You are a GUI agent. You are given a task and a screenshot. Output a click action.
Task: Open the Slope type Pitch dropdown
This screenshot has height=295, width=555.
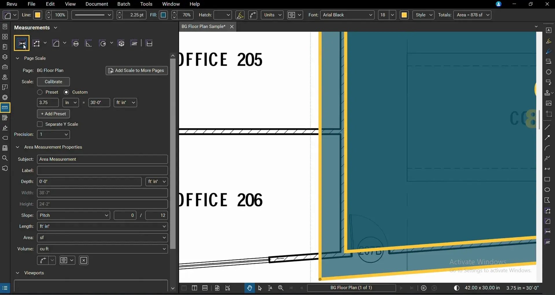[x=73, y=215]
